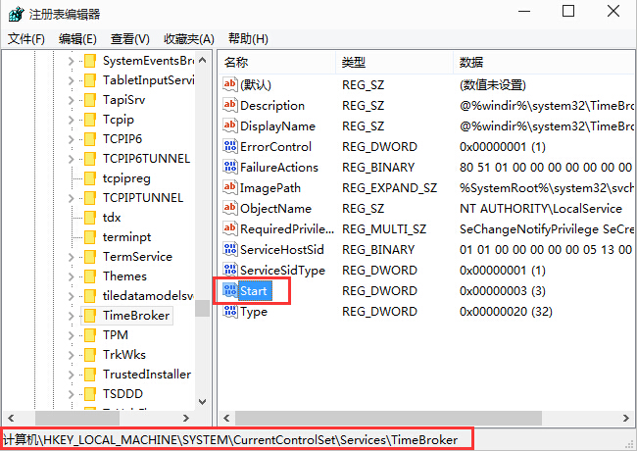Click the folder icon of TimeBroker key
This screenshot has width=637, height=451.
tap(90, 316)
